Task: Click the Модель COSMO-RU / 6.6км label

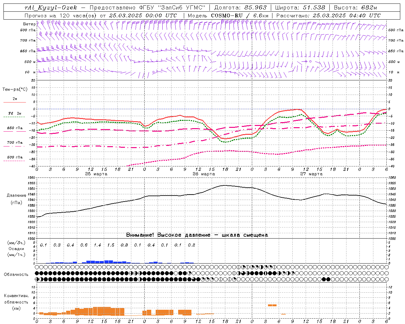Action: (x=228, y=16)
